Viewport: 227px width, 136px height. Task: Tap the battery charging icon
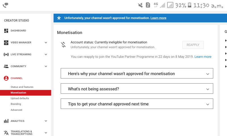(190, 5)
